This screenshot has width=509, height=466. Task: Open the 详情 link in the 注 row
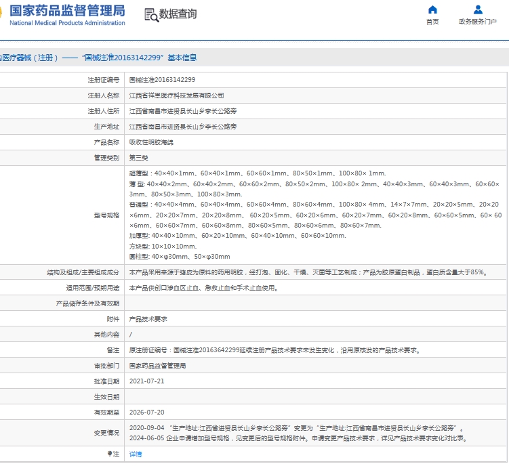click(x=136, y=454)
